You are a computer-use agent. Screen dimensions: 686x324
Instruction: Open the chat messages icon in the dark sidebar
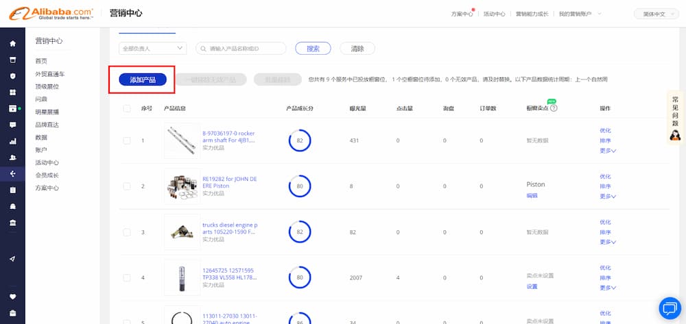12,125
